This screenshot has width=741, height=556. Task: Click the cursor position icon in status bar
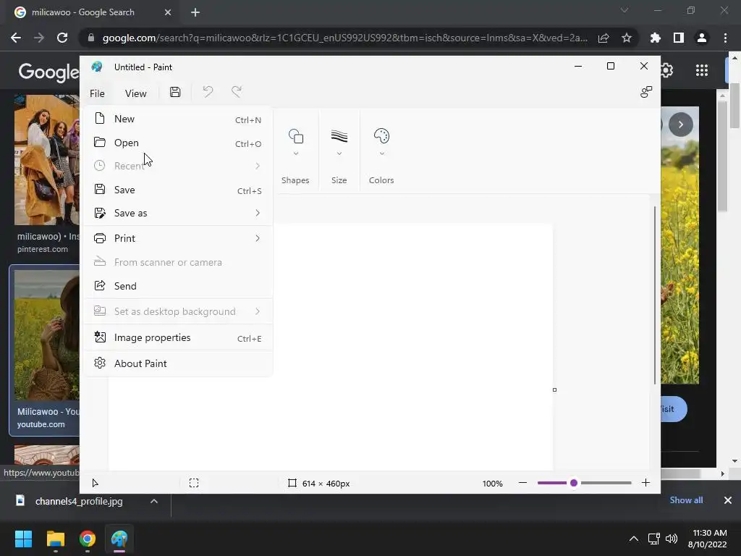click(x=95, y=483)
